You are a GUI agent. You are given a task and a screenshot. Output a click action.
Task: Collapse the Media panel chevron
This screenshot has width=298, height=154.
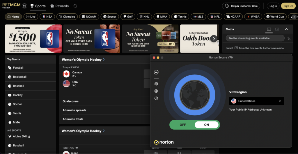(x=287, y=29)
